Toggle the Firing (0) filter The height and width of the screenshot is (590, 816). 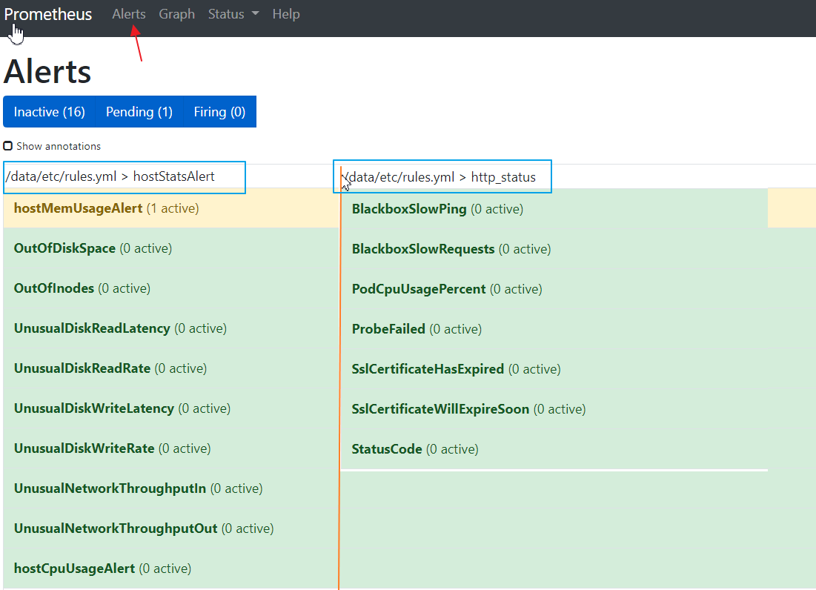tap(219, 112)
